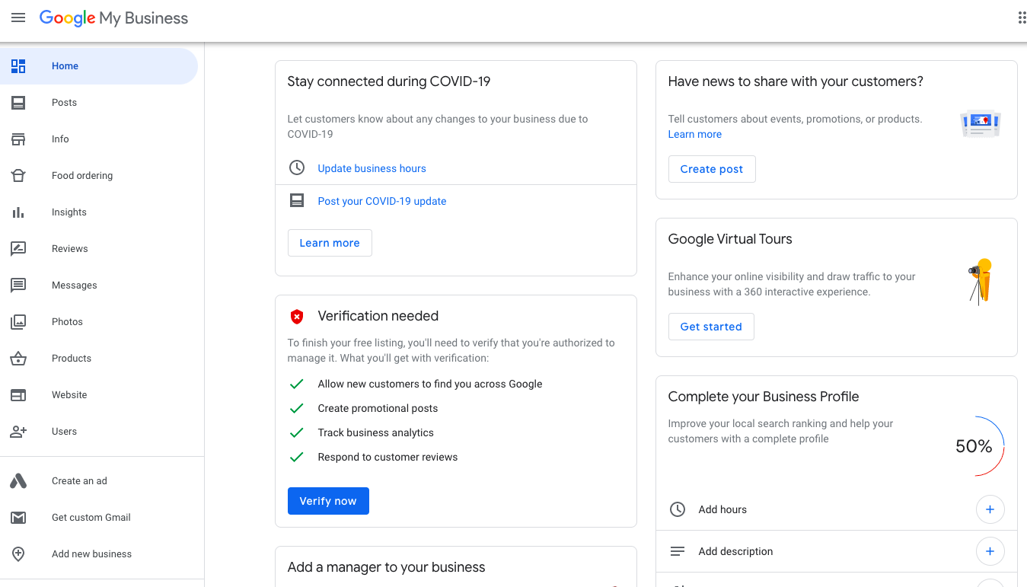The width and height of the screenshot is (1027, 587).
Task: Click the lines icon beside Add description
Action: (678, 551)
